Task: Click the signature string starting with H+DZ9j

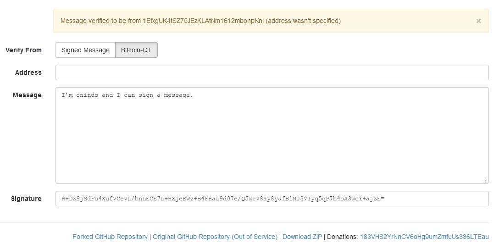Action: click(223, 199)
